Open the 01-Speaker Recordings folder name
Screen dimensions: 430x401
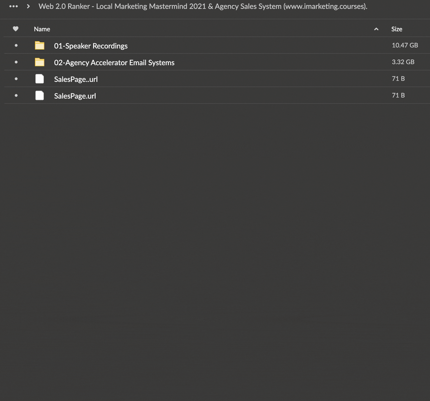91,46
